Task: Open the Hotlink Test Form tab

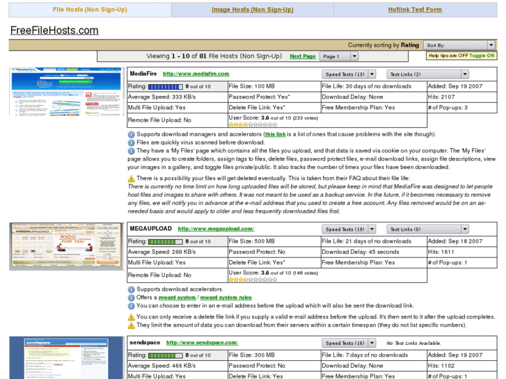Action: point(415,10)
